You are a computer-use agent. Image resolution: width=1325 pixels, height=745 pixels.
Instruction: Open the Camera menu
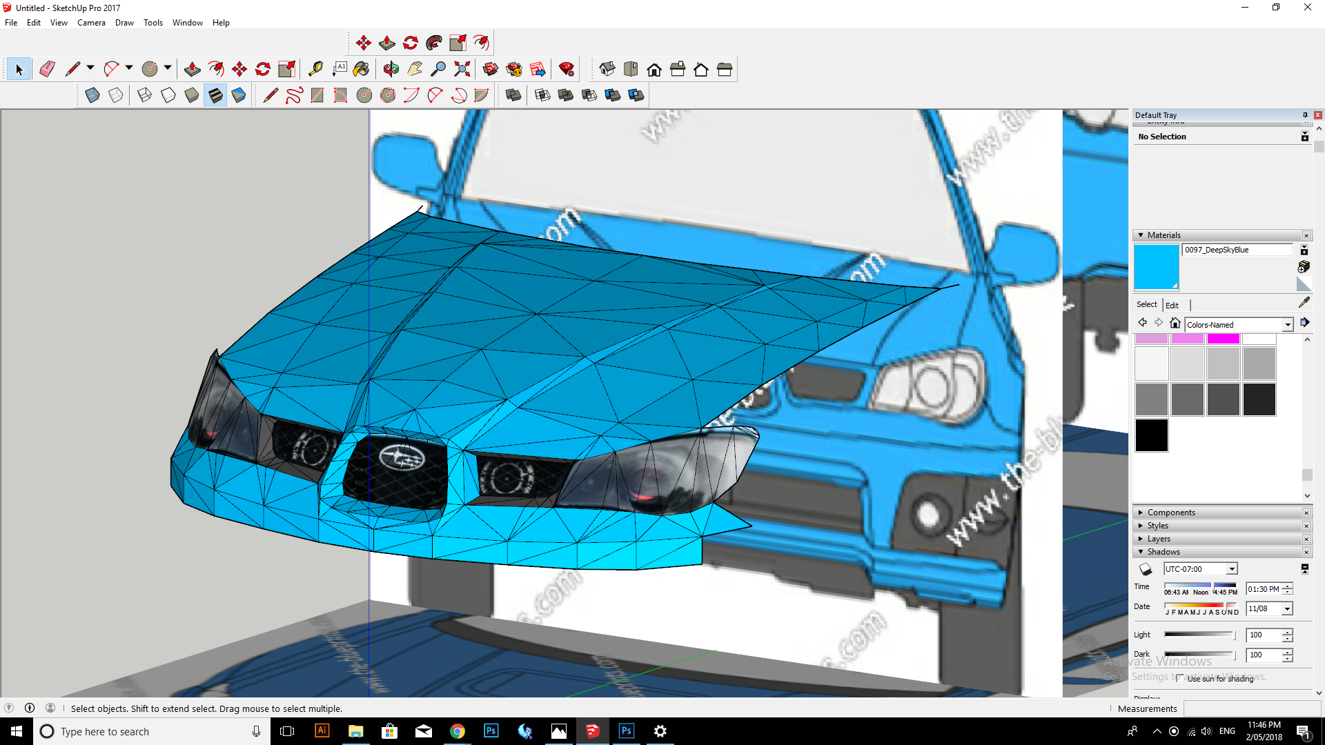pos(91,23)
